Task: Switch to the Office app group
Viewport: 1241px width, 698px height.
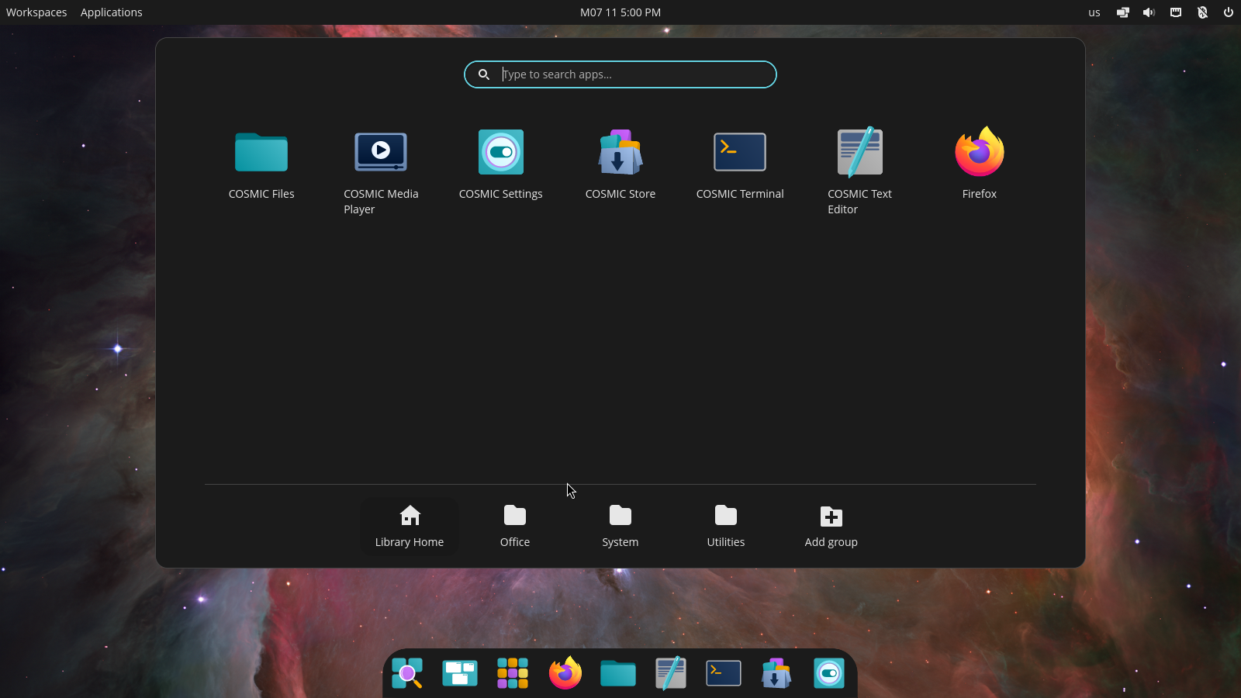Action: click(514, 526)
